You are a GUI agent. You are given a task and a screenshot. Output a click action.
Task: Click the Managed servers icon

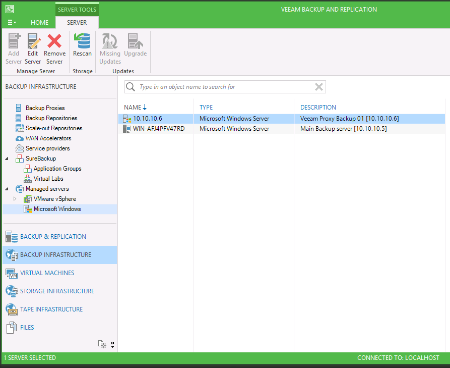click(x=20, y=189)
